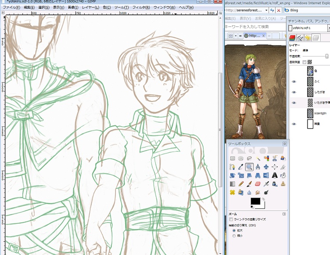Select the Scale tool
This screenshot has width=330, height=255.
click(x=241, y=175)
